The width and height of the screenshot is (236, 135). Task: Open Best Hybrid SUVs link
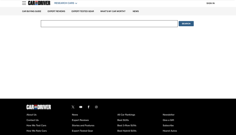click(127, 131)
